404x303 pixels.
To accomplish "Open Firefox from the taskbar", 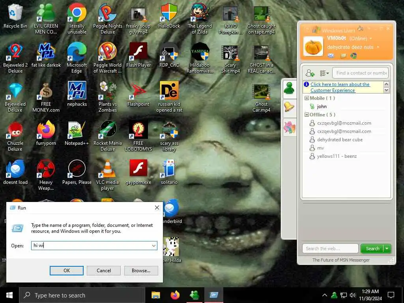I will point(175,295).
